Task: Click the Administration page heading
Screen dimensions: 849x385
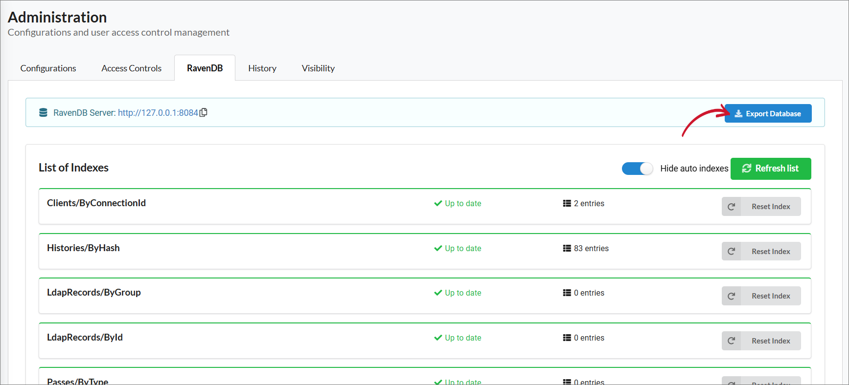Action: click(57, 17)
